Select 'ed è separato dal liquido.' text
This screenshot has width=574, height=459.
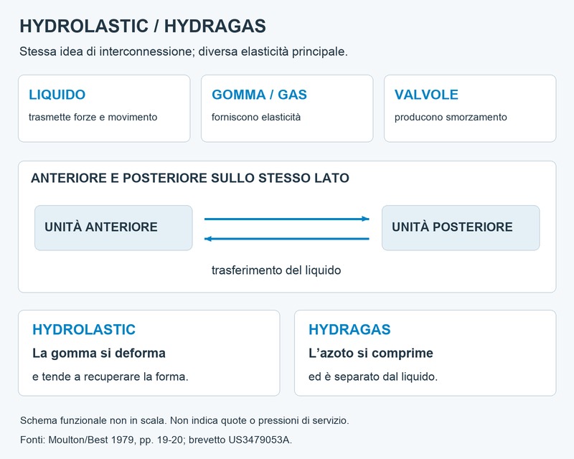pos(373,377)
